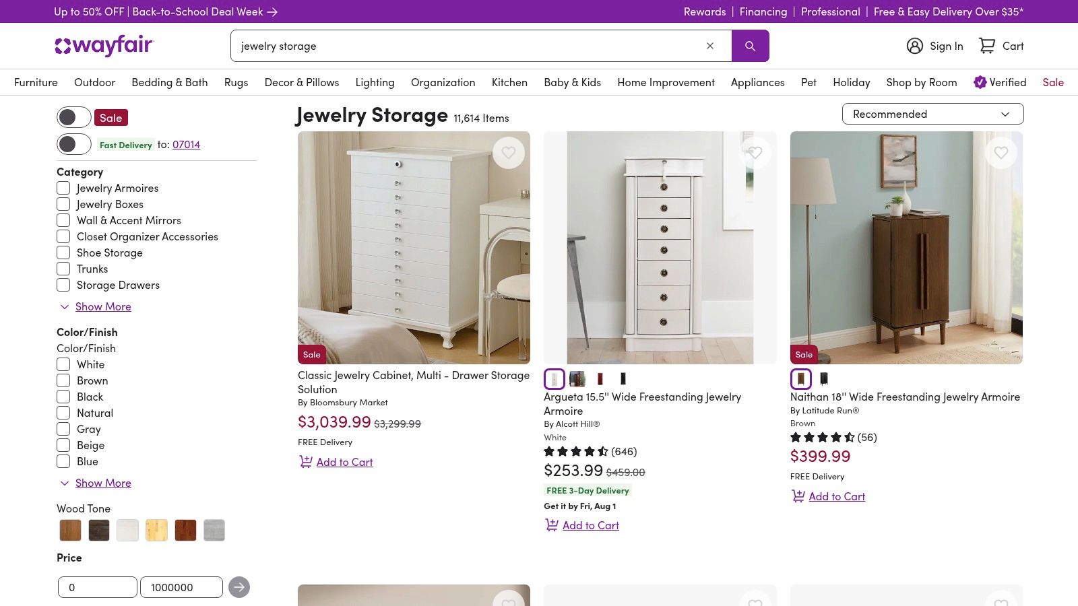This screenshot has width=1078, height=606.
Task: Tick the White color/finish checkbox
Action: [x=63, y=364]
